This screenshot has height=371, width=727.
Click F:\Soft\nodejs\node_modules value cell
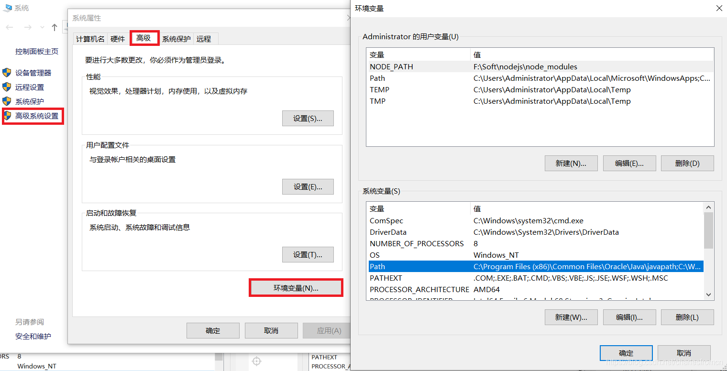525,67
